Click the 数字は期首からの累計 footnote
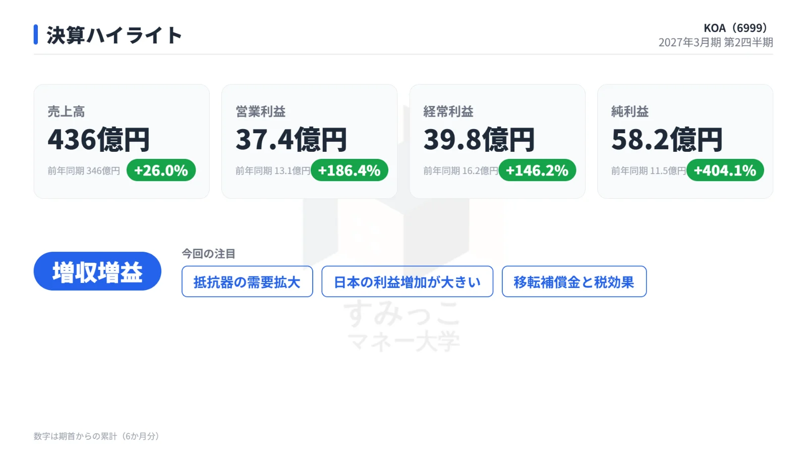 [x=96, y=436]
